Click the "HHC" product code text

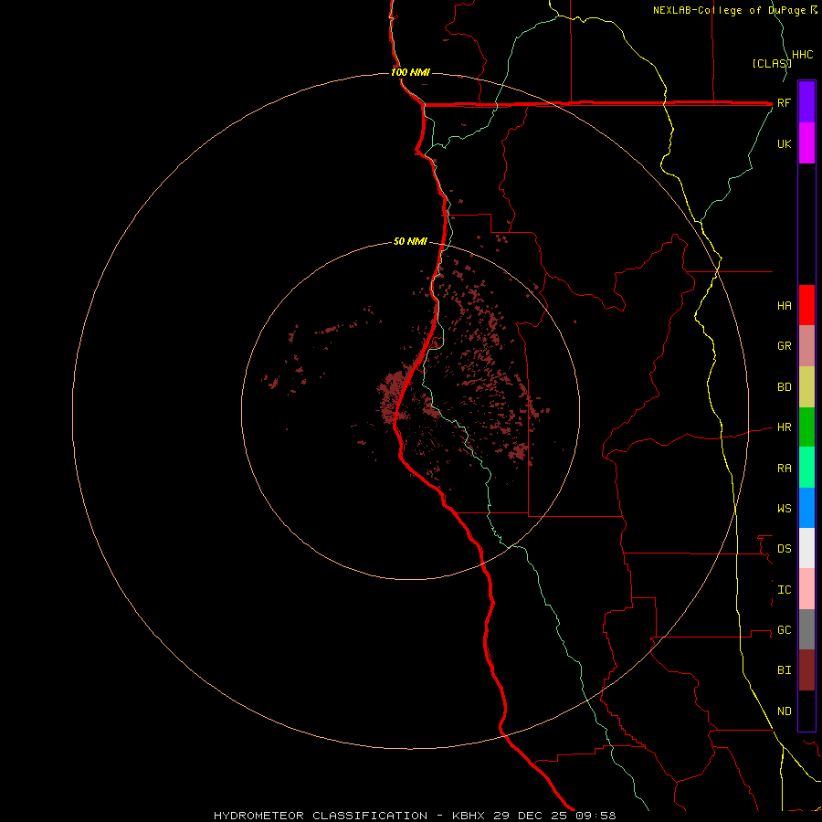coord(802,55)
